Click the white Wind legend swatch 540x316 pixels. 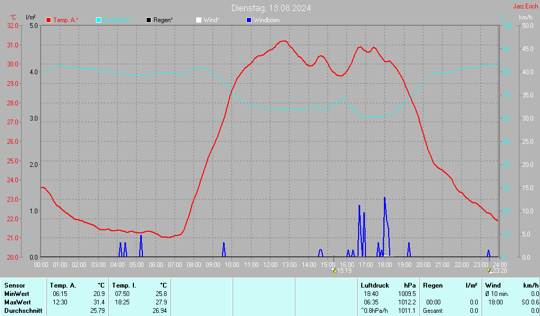click(199, 20)
